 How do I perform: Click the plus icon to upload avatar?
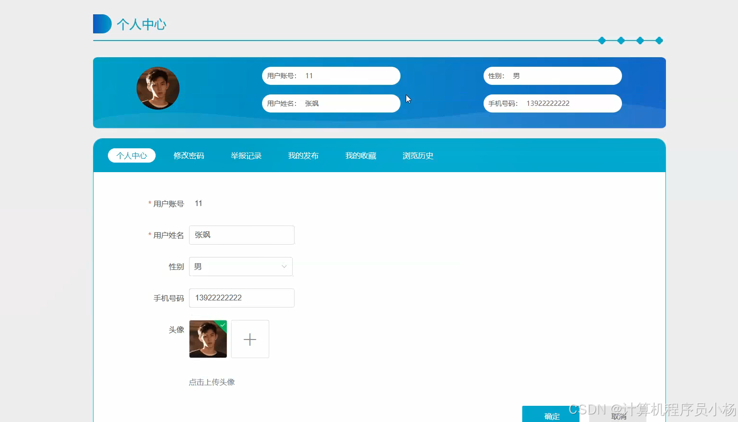coord(250,339)
